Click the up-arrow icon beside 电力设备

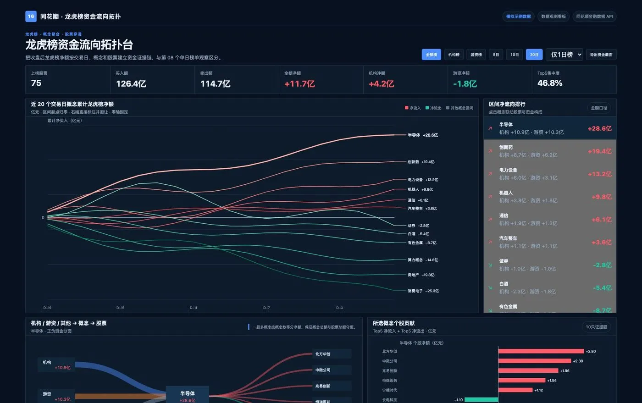pyautogui.click(x=490, y=174)
